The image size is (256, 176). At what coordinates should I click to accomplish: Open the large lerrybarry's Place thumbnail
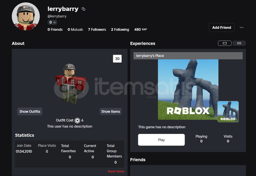pos(188,89)
